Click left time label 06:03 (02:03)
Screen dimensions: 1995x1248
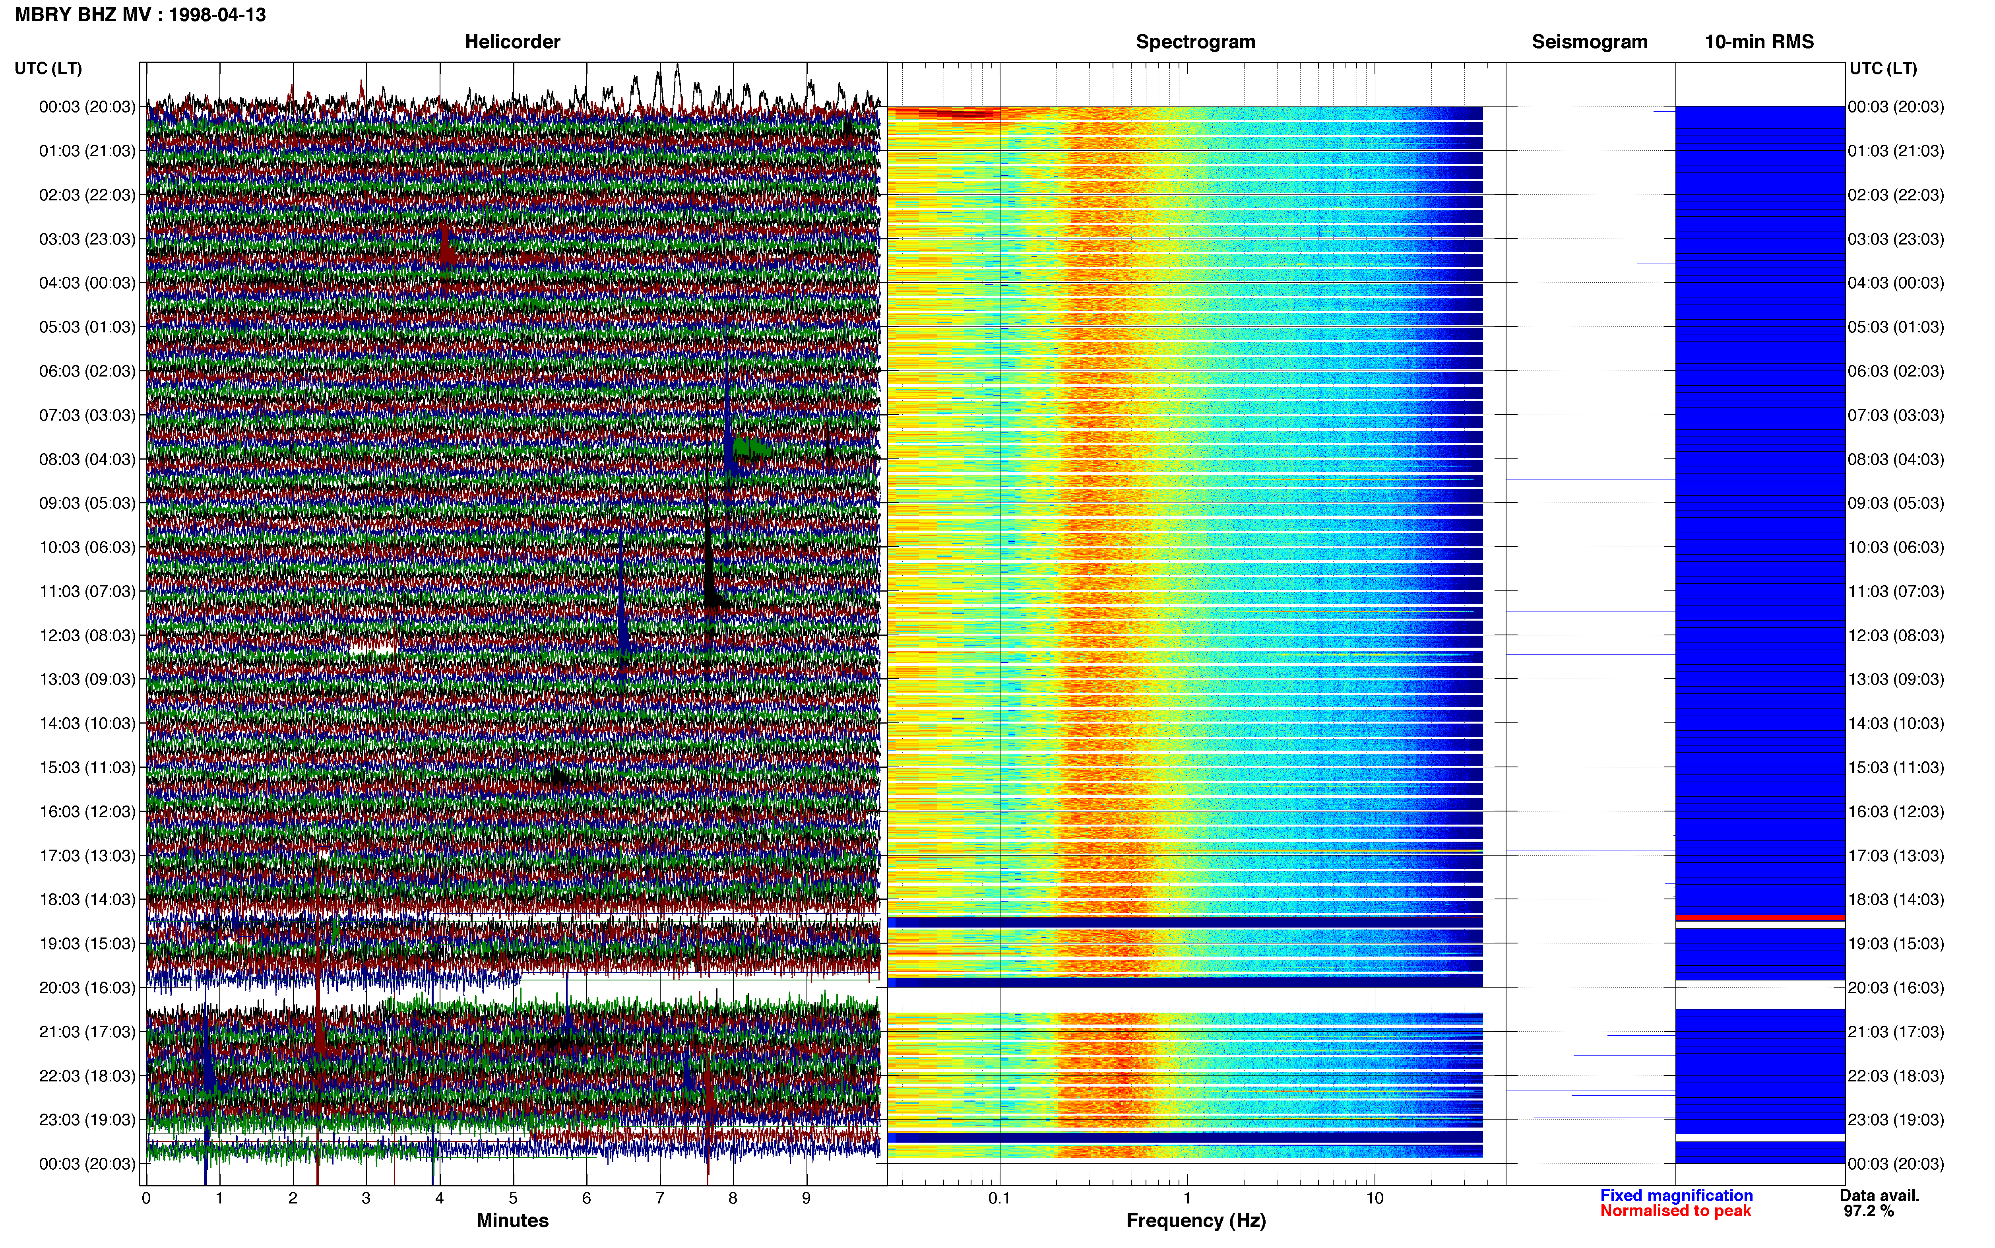click(x=87, y=371)
